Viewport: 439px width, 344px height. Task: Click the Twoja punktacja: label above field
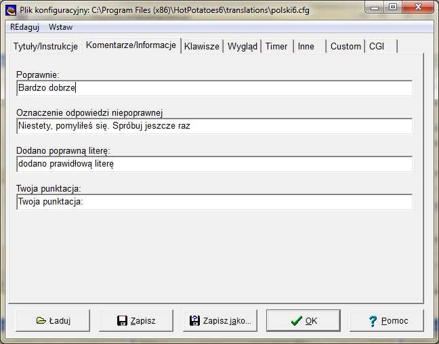tap(48, 189)
